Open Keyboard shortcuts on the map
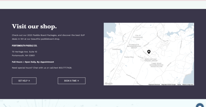The image size is (206, 107). point(154,84)
